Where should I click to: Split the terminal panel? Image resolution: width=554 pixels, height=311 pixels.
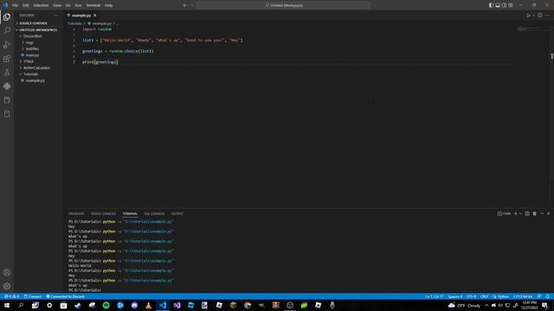coord(527,213)
